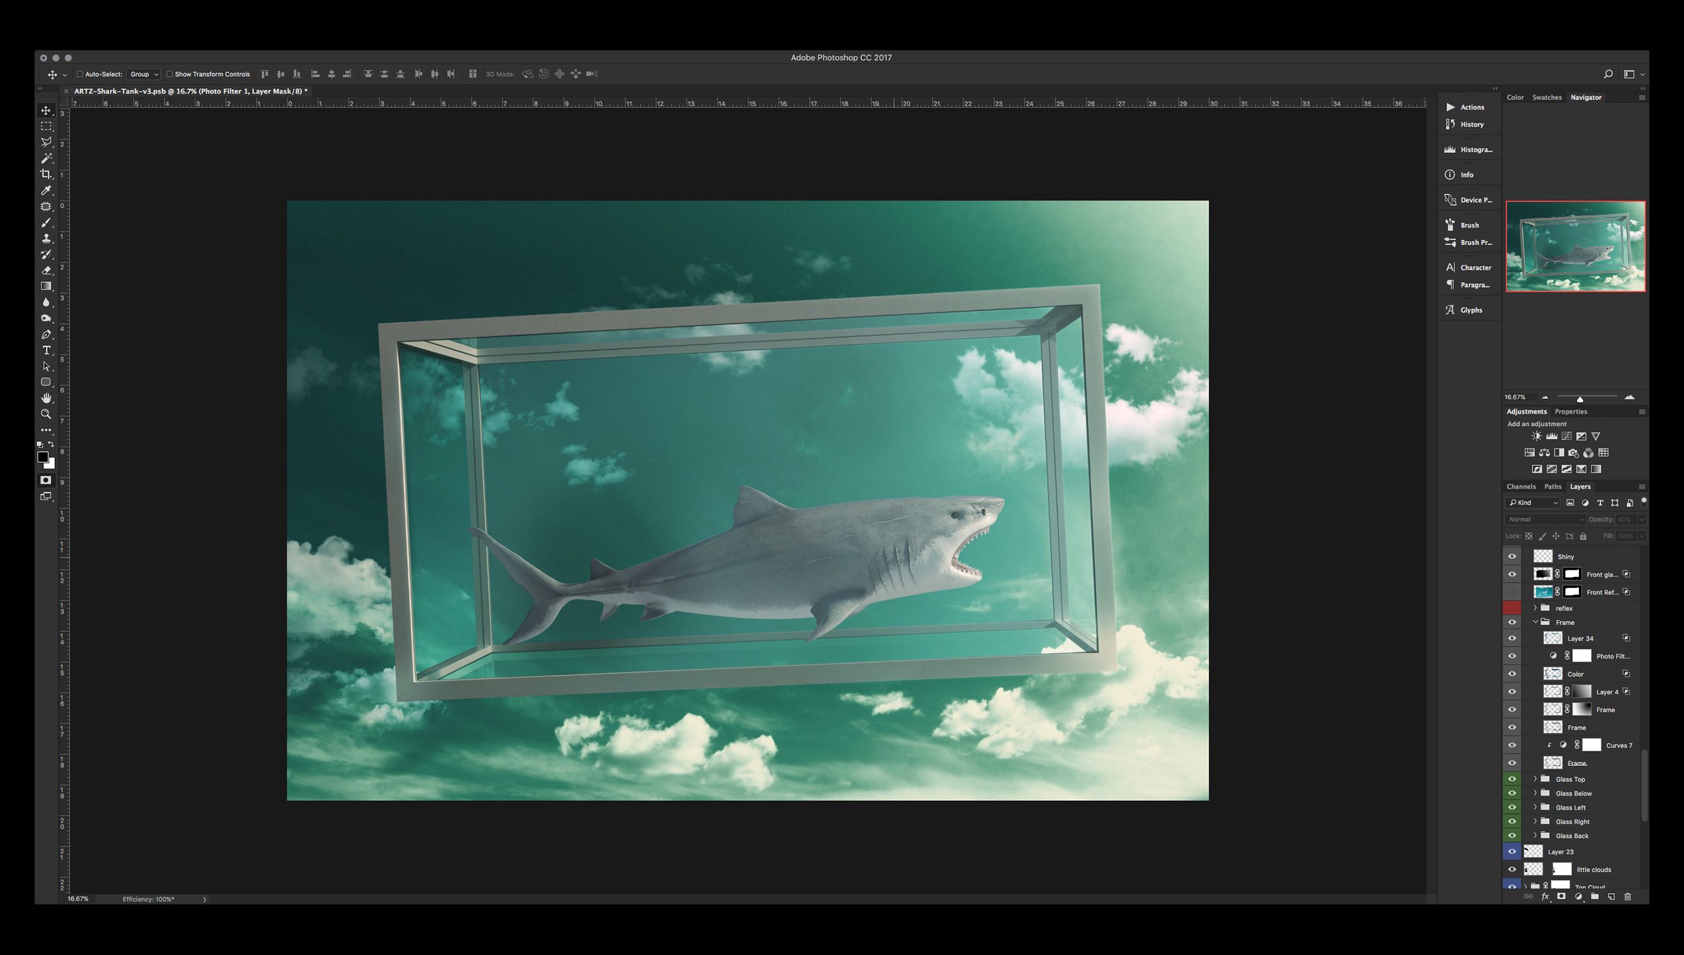This screenshot has width=1684, height=955.
Task: Pick the Eyedropper tool
Action: click(46, 190)
